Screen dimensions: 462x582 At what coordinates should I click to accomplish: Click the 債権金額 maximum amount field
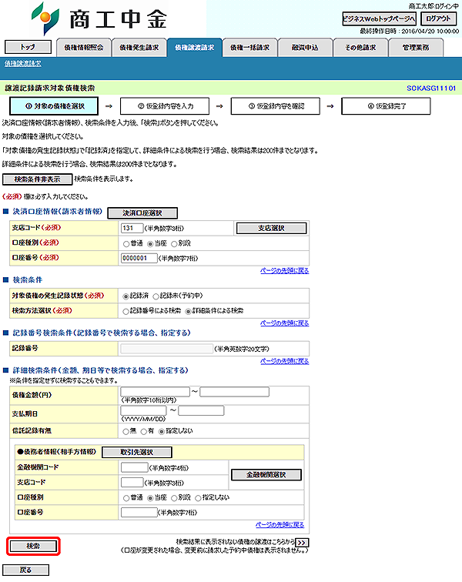click(x=234, y=392)
